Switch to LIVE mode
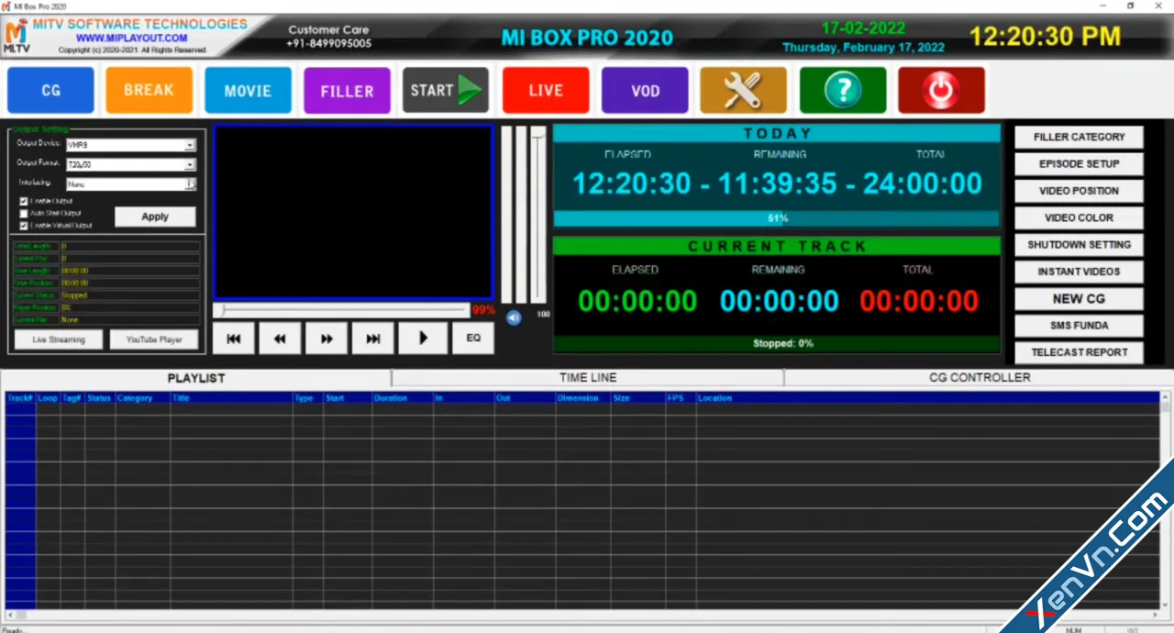Image resolution: width=1174 pixels, height=633 pixels. (x=546, y=91)
